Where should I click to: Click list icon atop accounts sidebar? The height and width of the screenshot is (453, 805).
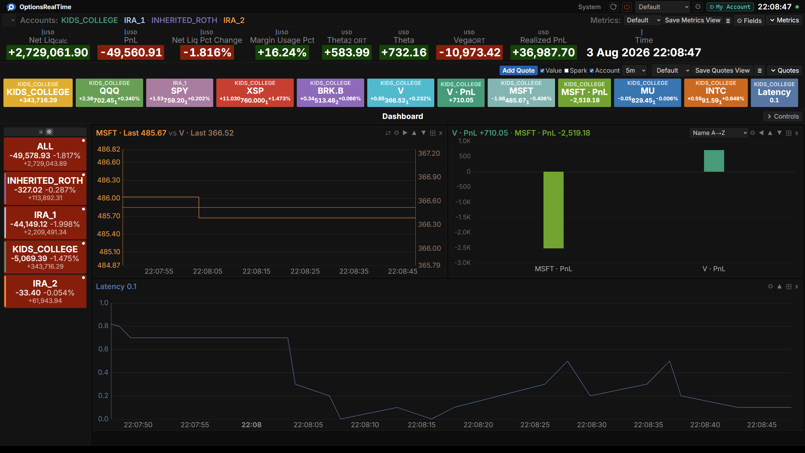41,132
